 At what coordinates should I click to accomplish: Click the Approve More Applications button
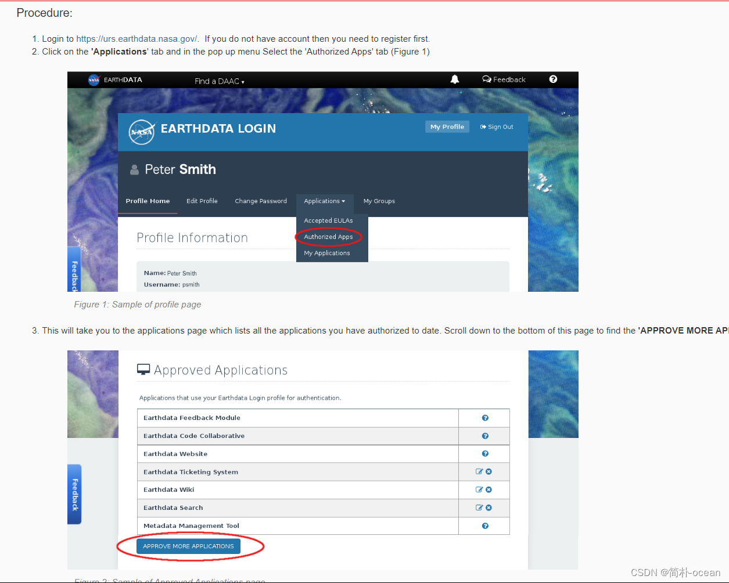188,546
